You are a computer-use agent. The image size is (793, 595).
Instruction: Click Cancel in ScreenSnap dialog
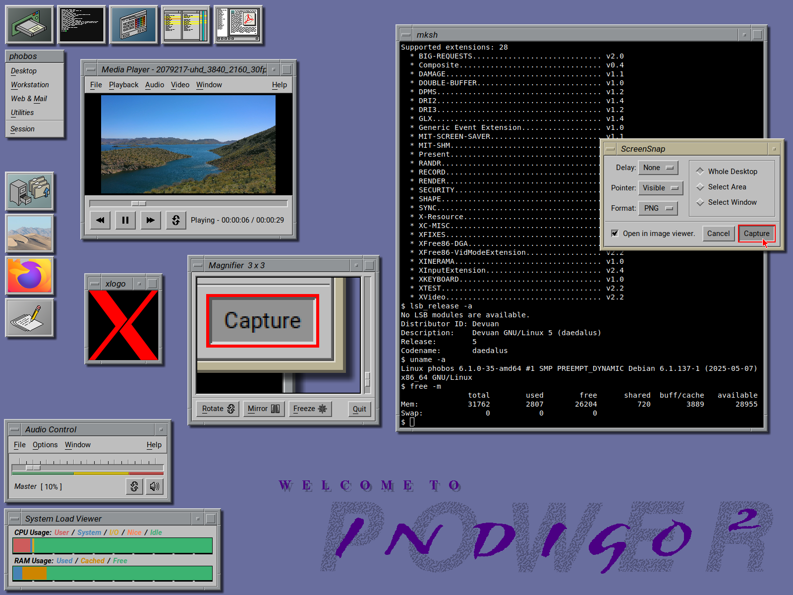[718, 234]
